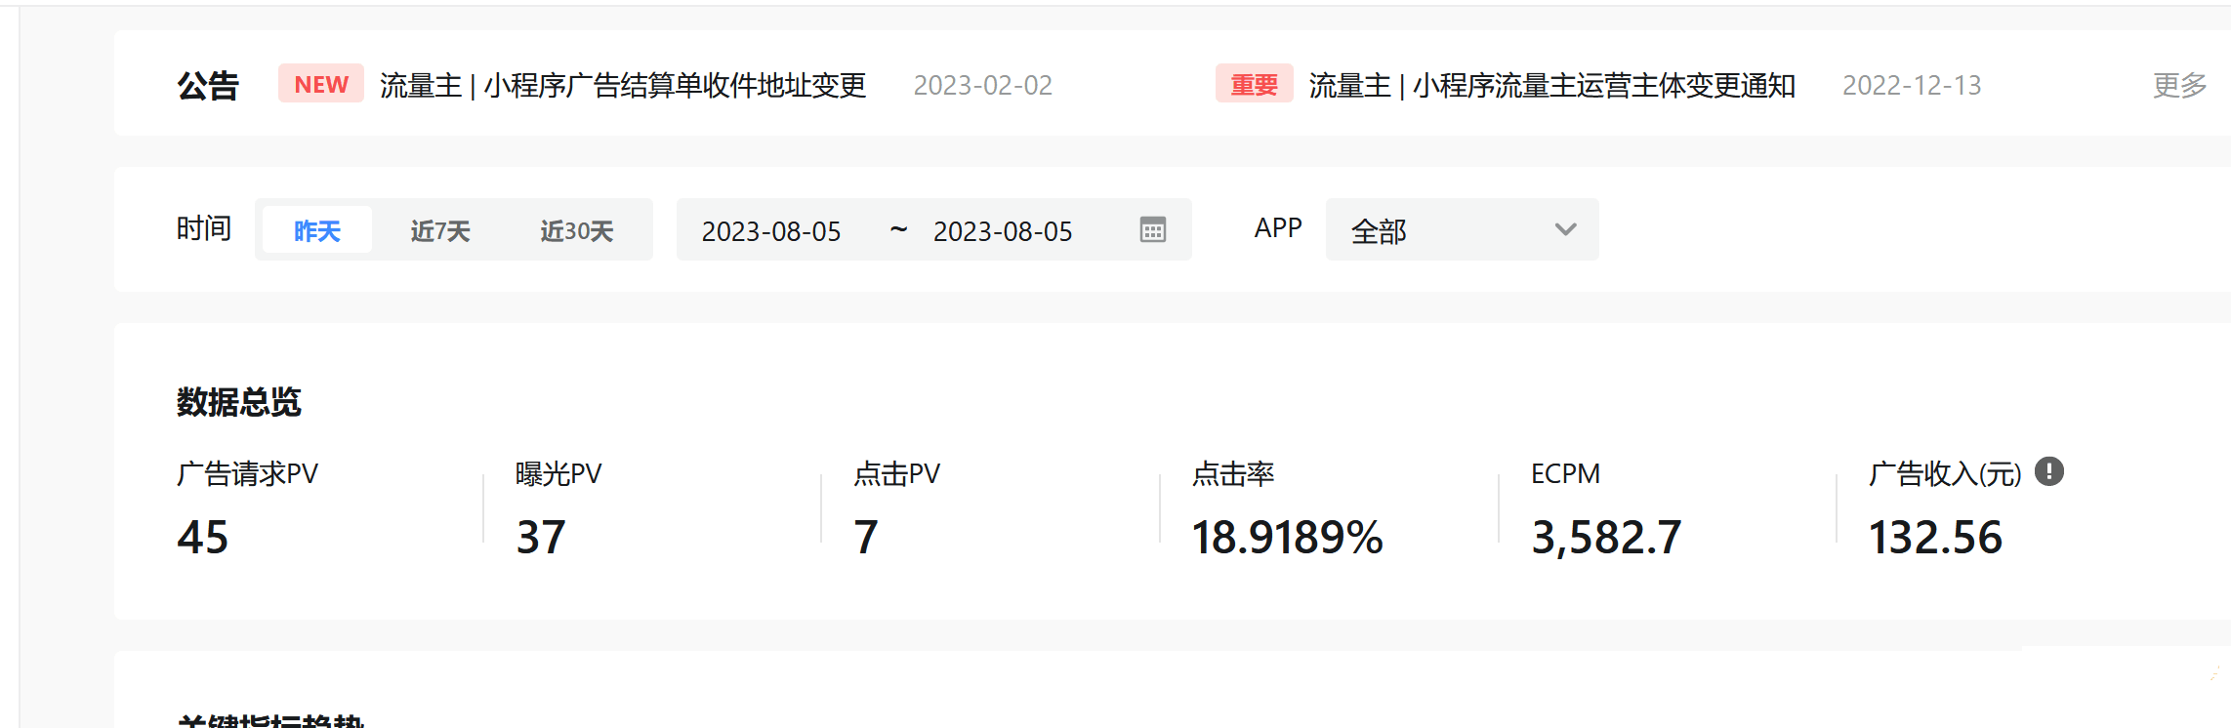
Task: Click the 广告请求PV value 45
Action: pyautogui.click(x=202, y=537)
